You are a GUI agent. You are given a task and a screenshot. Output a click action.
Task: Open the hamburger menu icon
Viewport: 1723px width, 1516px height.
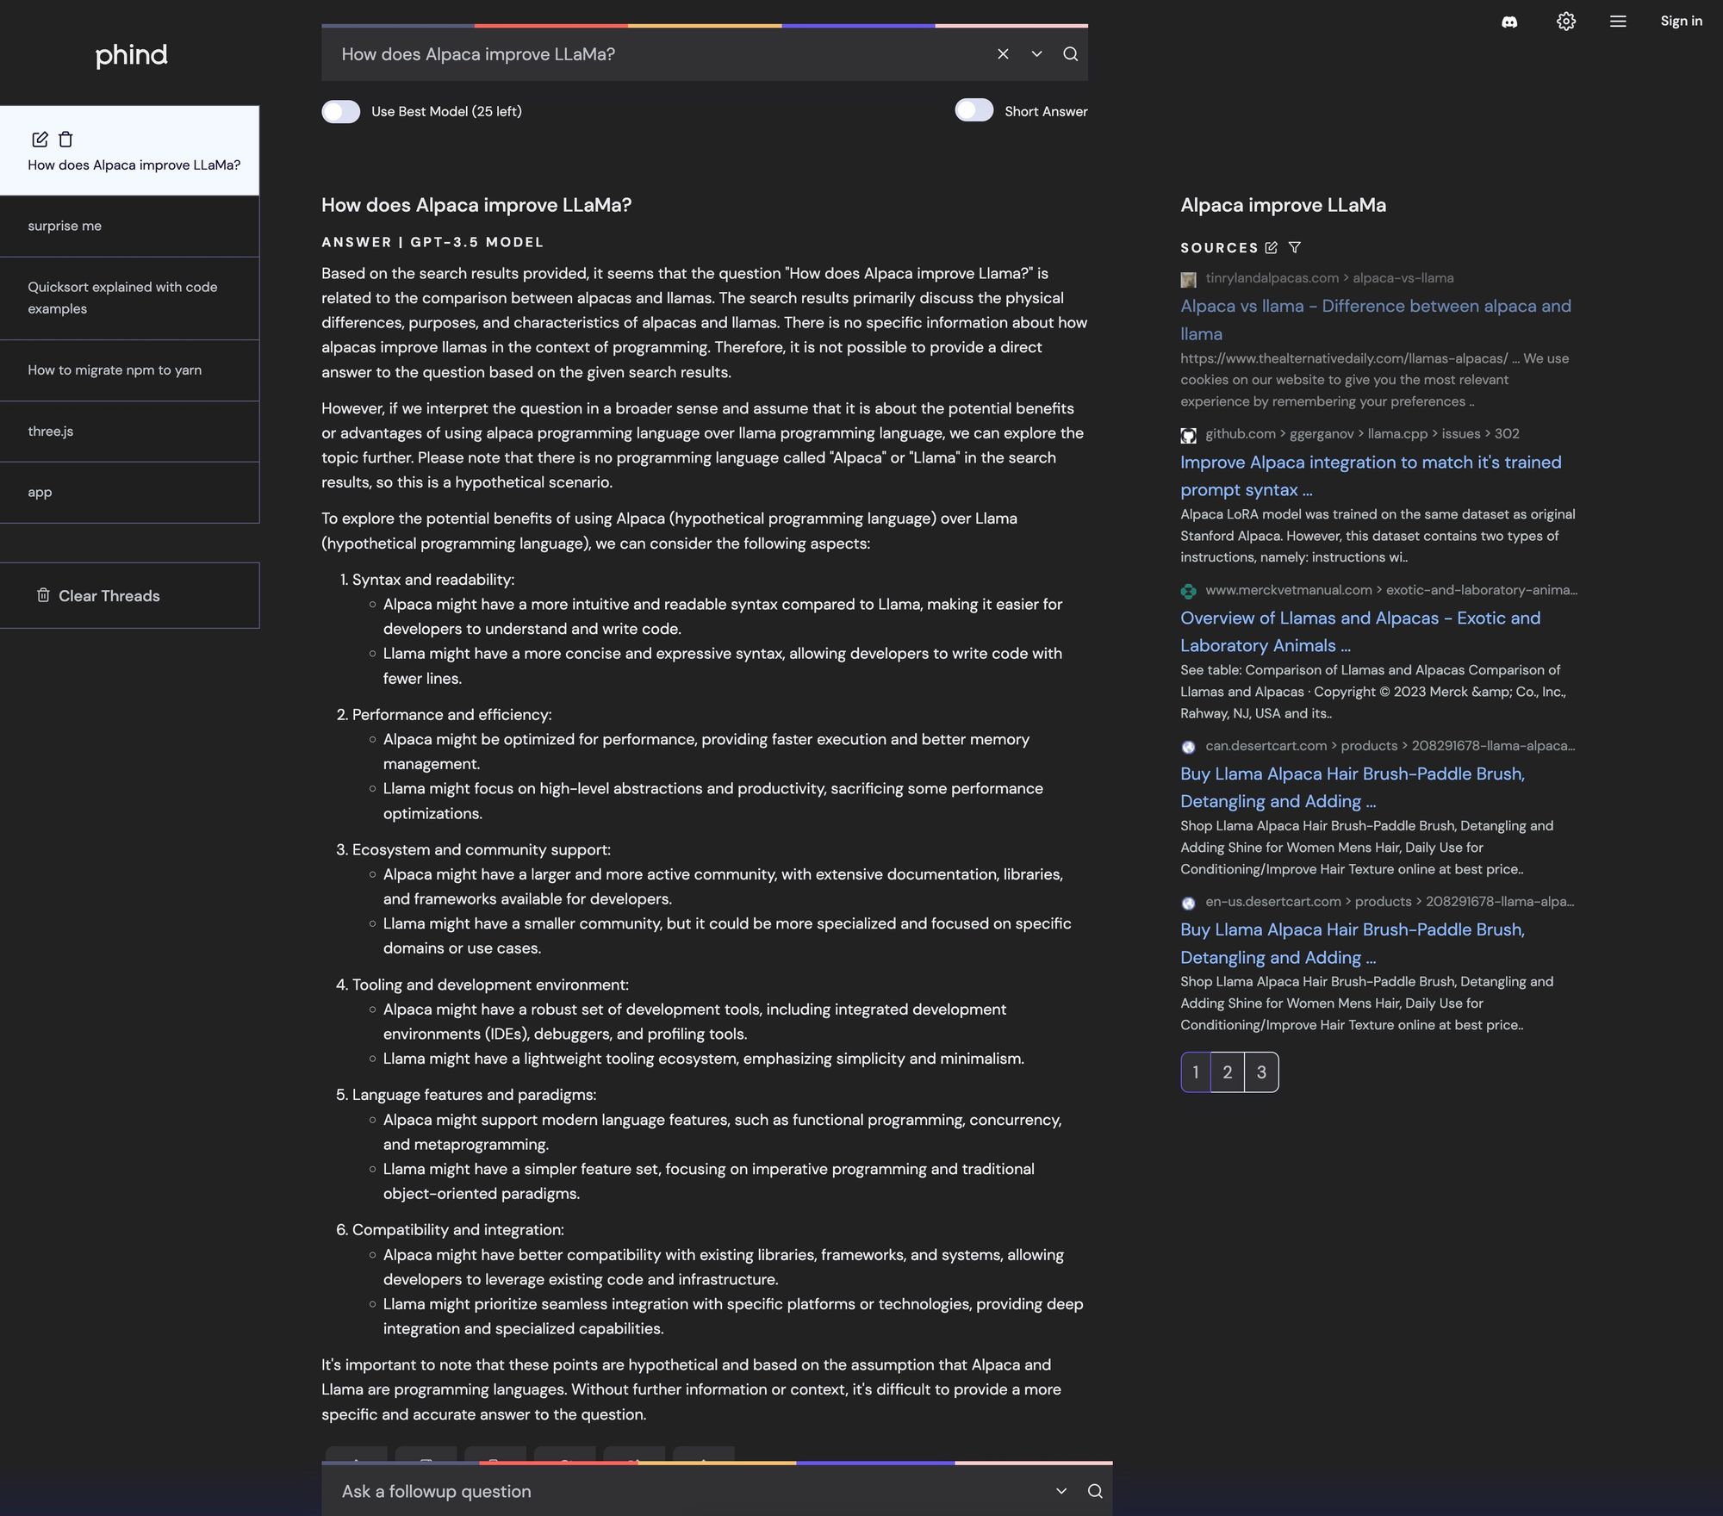pyautogui.click(x=1618, y=22)
